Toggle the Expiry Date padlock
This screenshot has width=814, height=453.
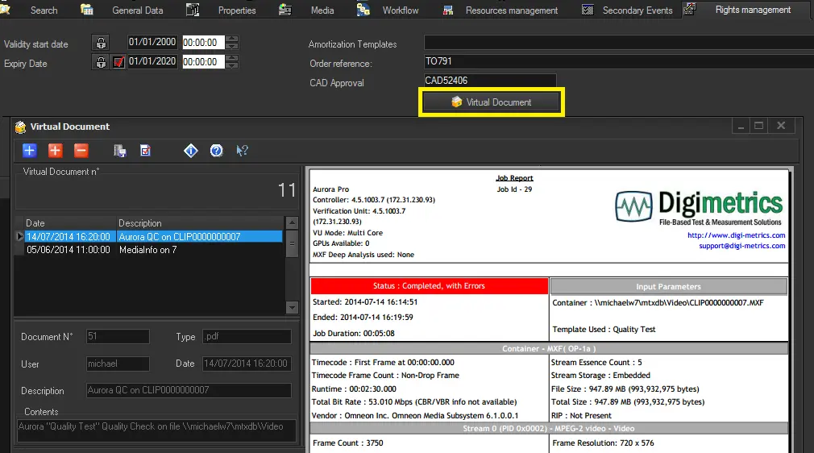(100, 62)
